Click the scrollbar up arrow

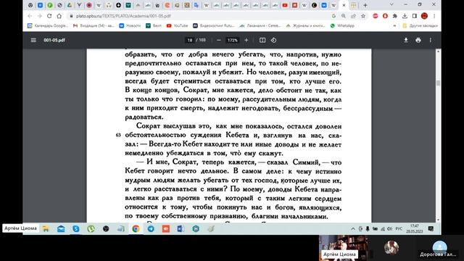[x=438, y=51]
